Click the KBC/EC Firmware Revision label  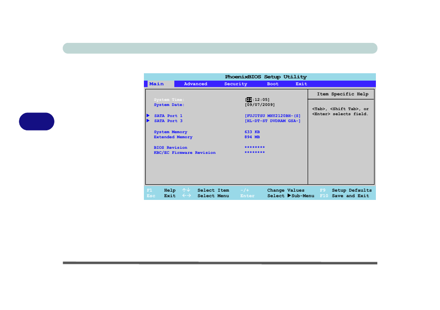184,153
